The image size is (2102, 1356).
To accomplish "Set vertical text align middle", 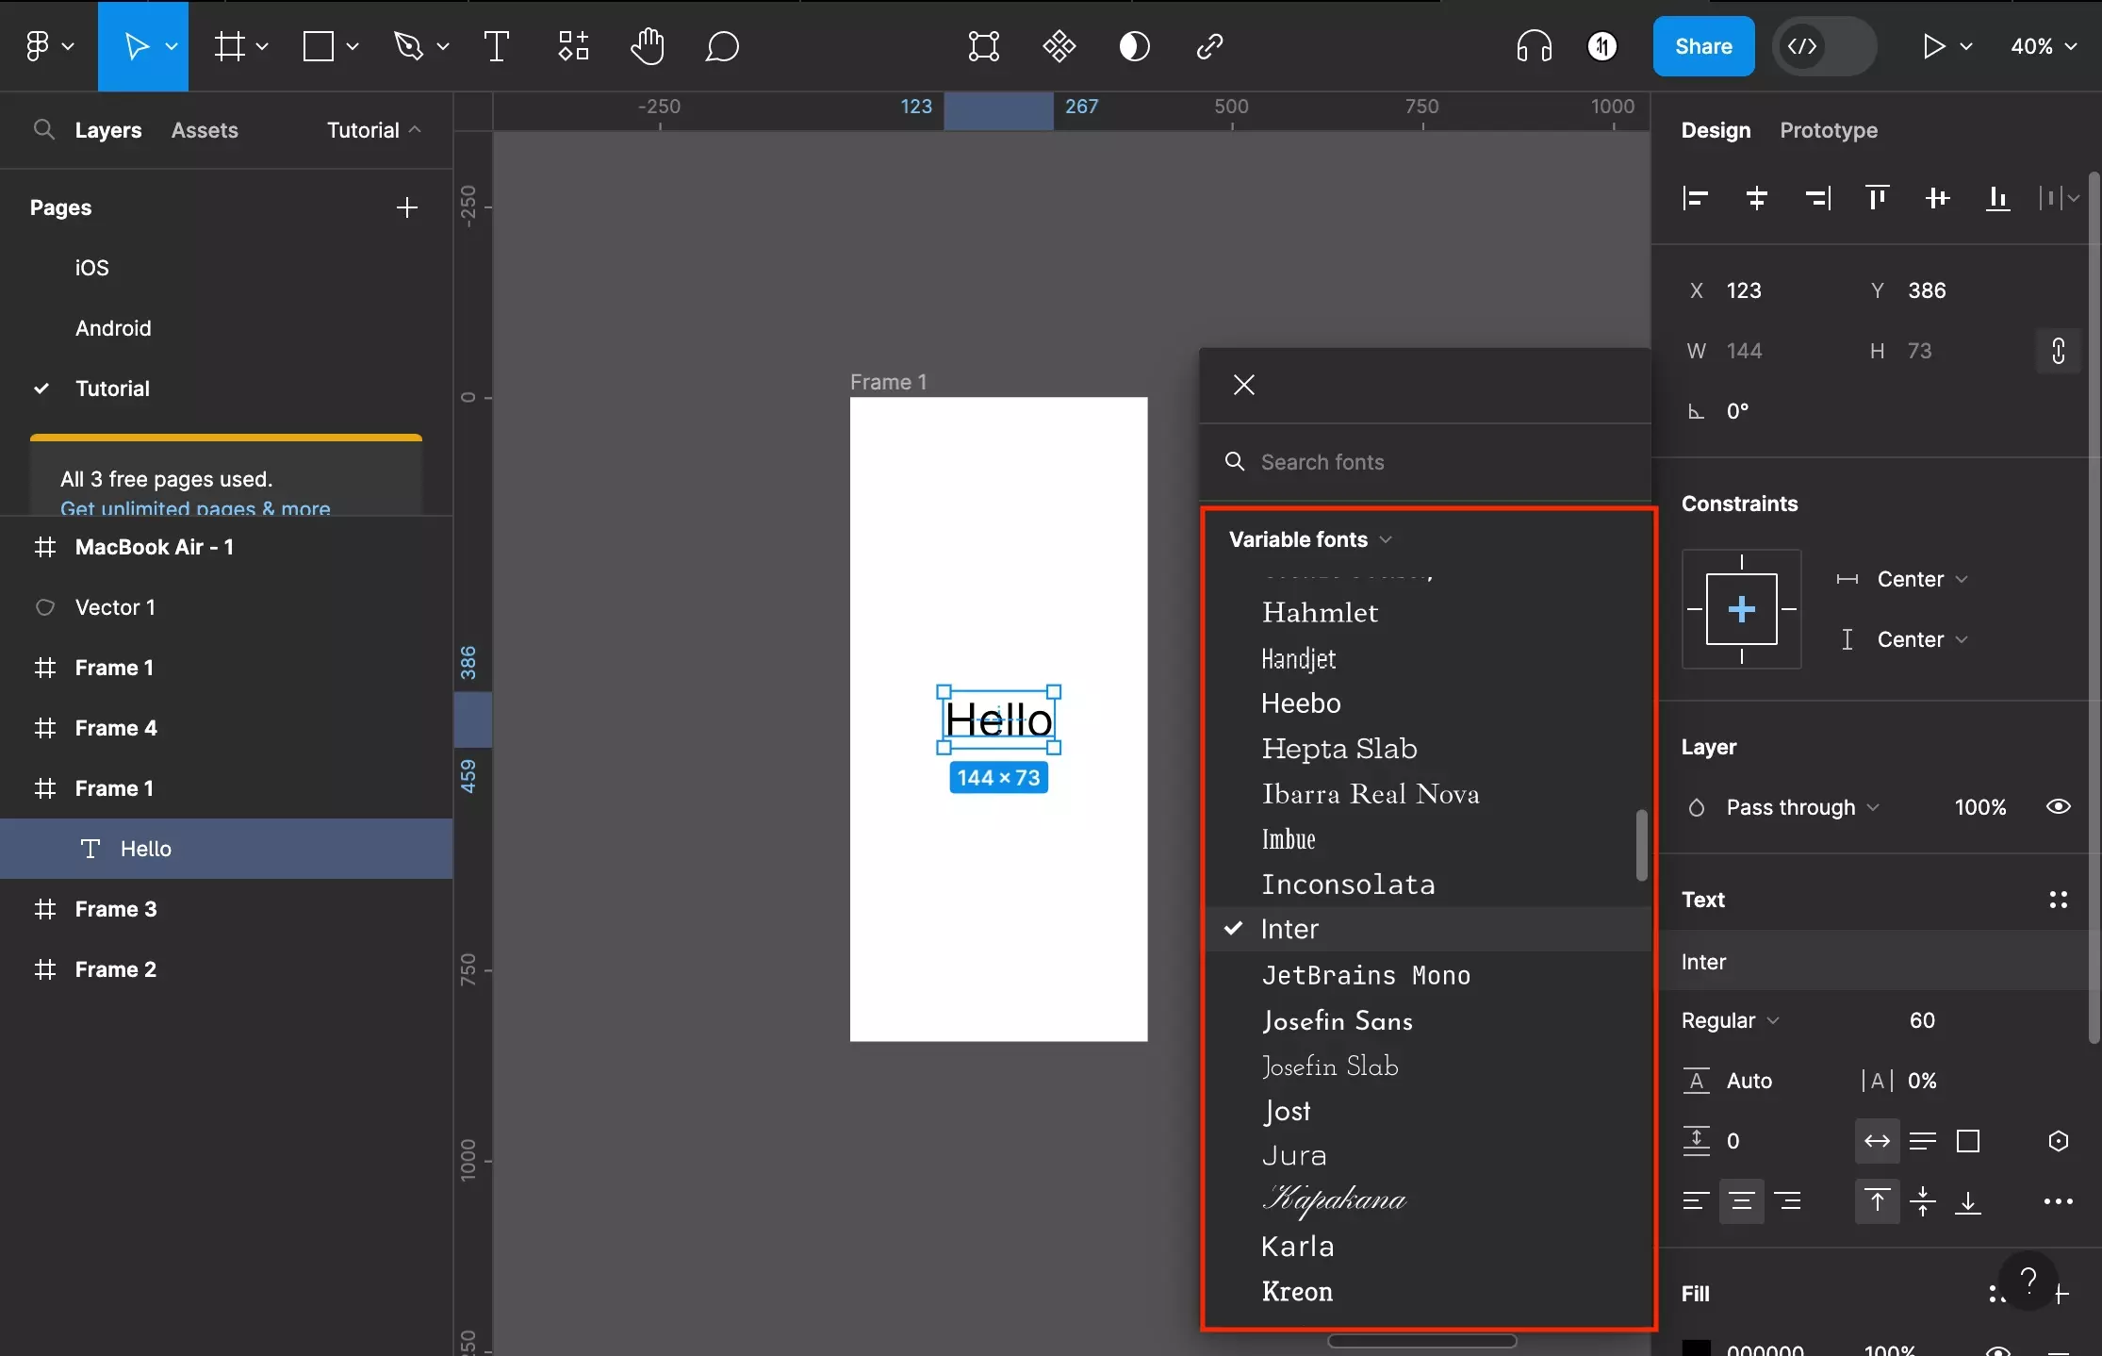I will tap(1923, 1201).
